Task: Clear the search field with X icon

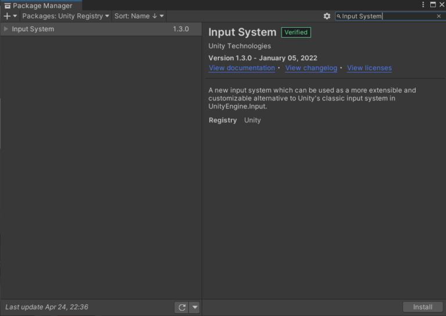Action: tap(438, 16)
